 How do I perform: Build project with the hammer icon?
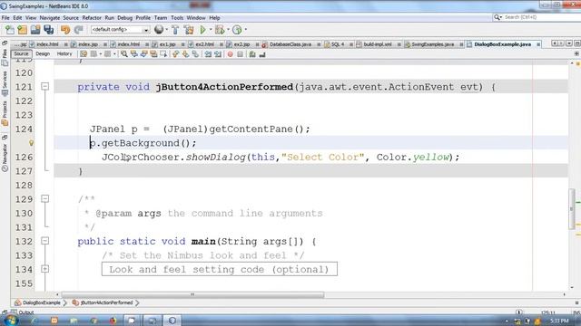(175, 30)
